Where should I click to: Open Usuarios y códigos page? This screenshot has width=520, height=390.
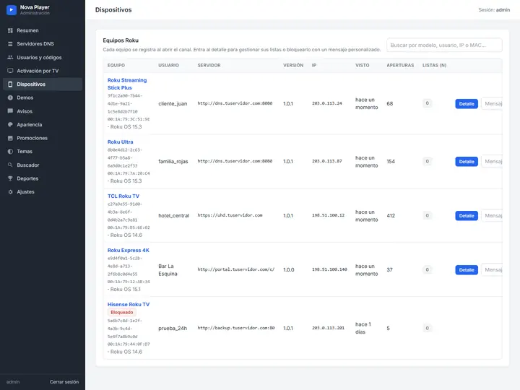[x=43, y=57]
